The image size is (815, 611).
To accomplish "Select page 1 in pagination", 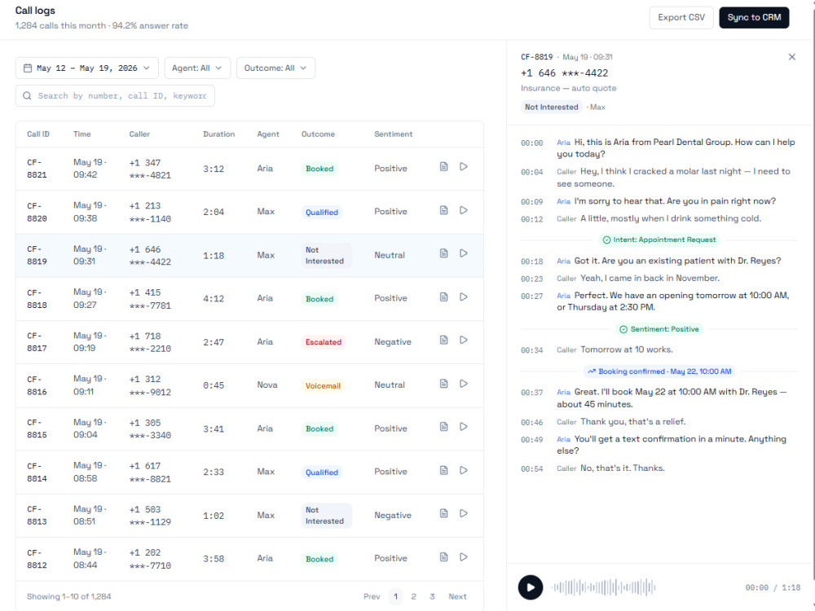I will click(395, 596).
